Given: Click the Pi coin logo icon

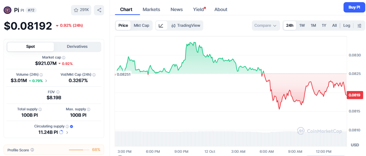Looking at the screenshot, I should pos(8,10).
